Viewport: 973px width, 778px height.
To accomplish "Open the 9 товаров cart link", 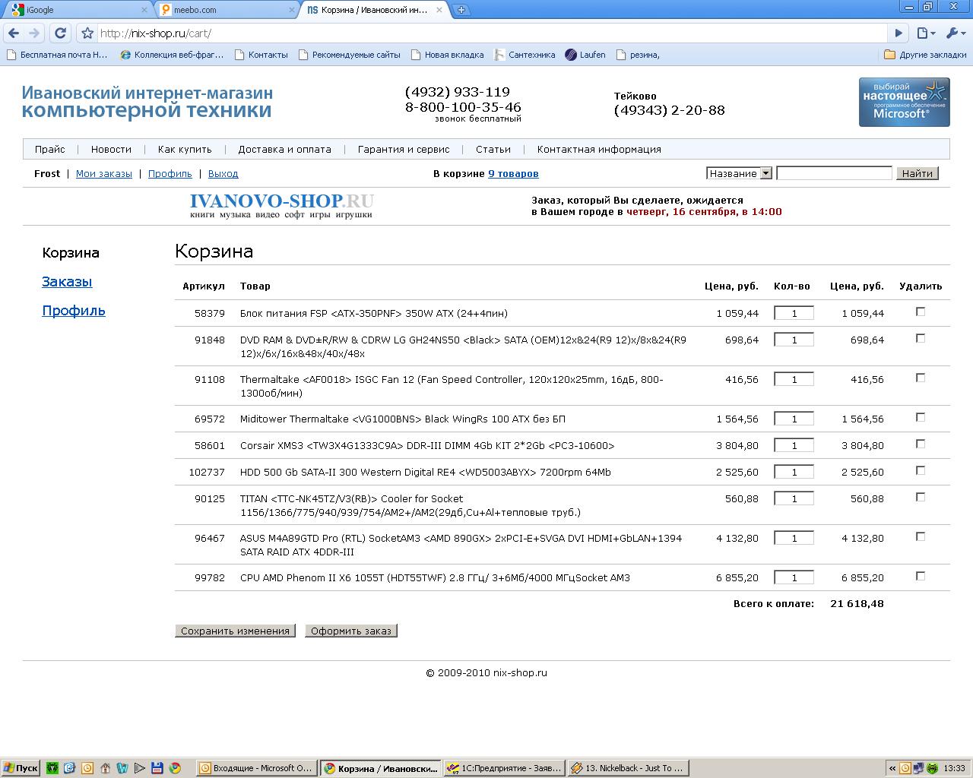I will pyautogui.click(x=513, y=174).
